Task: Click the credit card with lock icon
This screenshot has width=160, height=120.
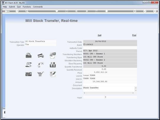Action: click(41, 56)
